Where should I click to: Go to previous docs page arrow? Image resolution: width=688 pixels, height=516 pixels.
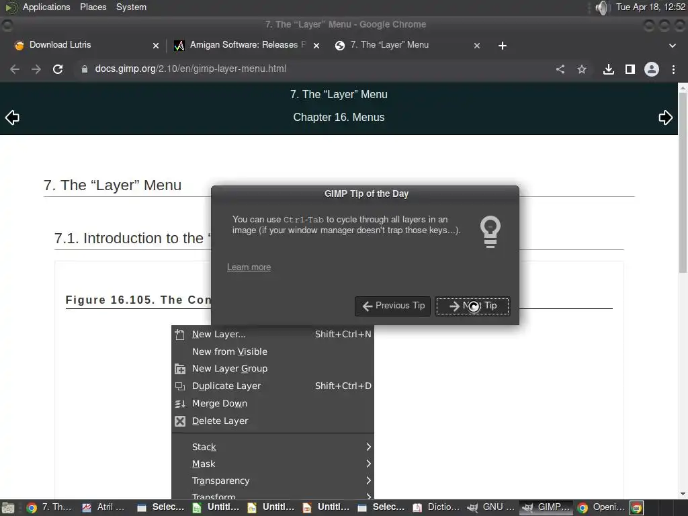tap(12, 118)
